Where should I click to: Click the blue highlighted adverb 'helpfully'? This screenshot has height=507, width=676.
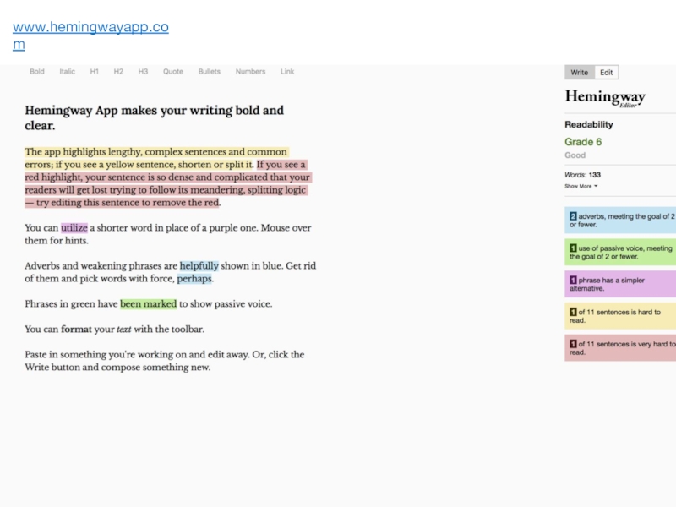(x=199, y=265)
